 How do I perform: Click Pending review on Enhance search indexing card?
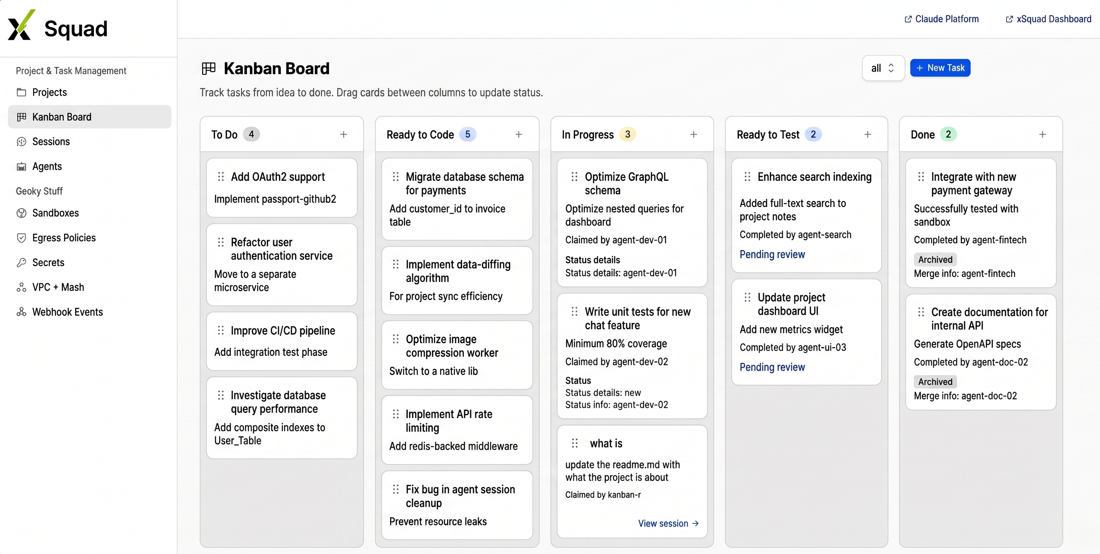772,254
